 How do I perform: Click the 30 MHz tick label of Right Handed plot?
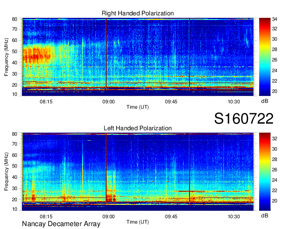15,74
